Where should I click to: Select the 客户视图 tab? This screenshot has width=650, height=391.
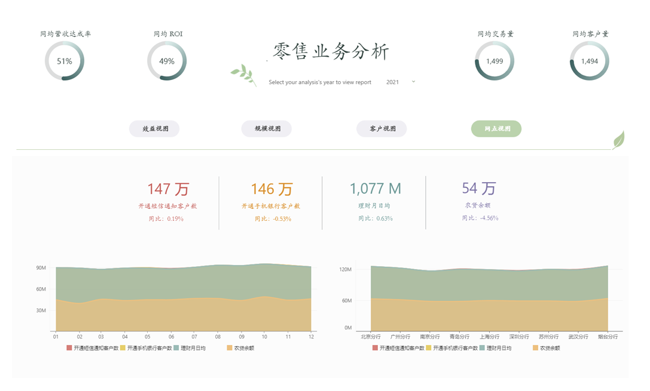(x=382, y=129)
